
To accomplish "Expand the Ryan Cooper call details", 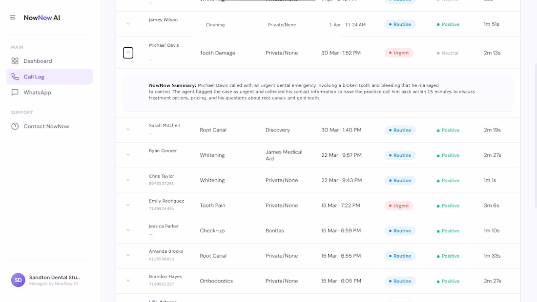I will (x=128, y=155).
